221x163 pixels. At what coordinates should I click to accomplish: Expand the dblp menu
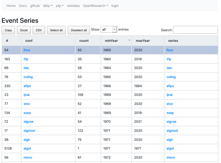coord(48,6)
